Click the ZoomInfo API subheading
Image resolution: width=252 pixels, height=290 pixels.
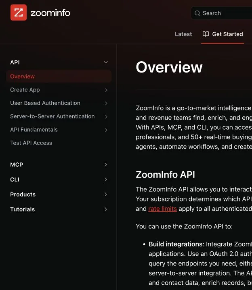click(x=166, y=174)
